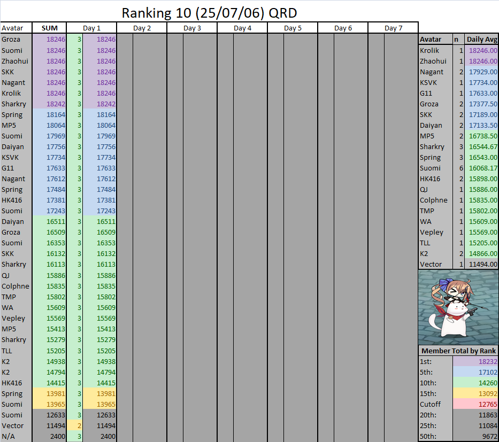Select the Nagant daily average 17929.00
499x442 pixels.
tap(482, 72)
